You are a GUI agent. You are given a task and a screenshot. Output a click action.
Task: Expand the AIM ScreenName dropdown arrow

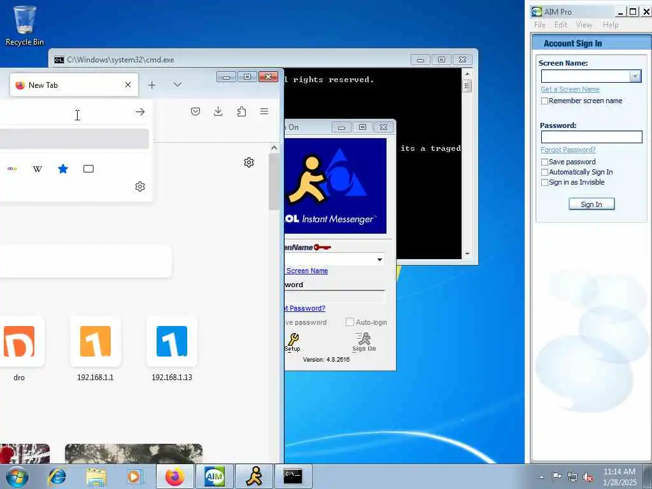click(379, 260)
